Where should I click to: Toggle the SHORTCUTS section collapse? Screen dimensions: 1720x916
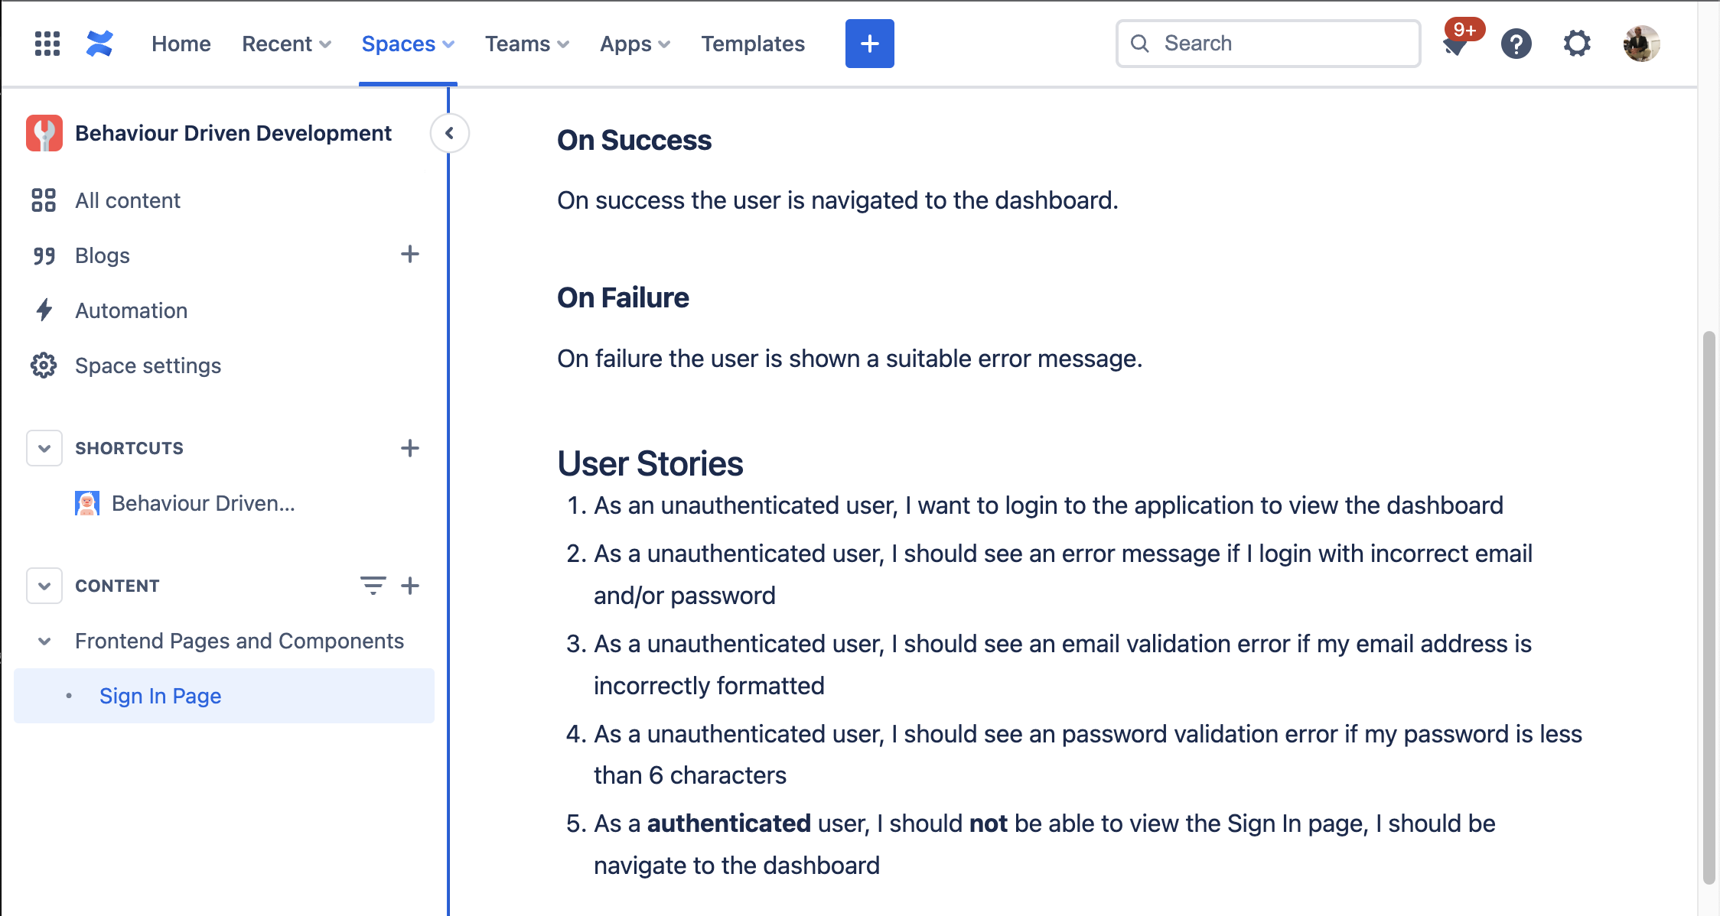[43, 447]
